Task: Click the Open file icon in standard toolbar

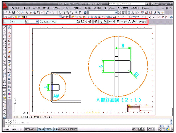Action: pos(10,13)
